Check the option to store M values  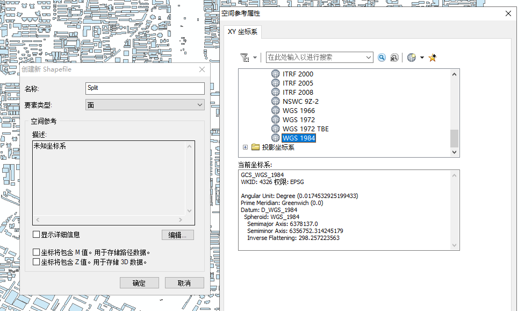coord(36,252)
